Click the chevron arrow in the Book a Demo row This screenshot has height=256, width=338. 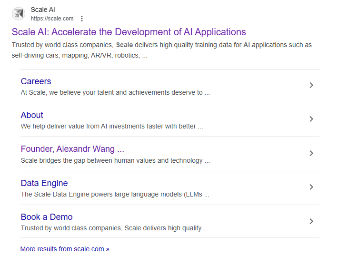(311, 221)
